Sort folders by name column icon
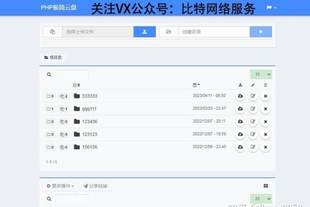The height and width of the screenshot is (207, 310). click(x=76, y=85)
